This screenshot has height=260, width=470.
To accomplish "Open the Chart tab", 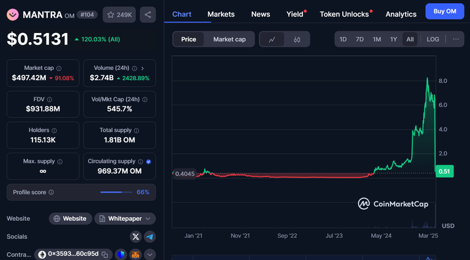I will tap(182, 14).
